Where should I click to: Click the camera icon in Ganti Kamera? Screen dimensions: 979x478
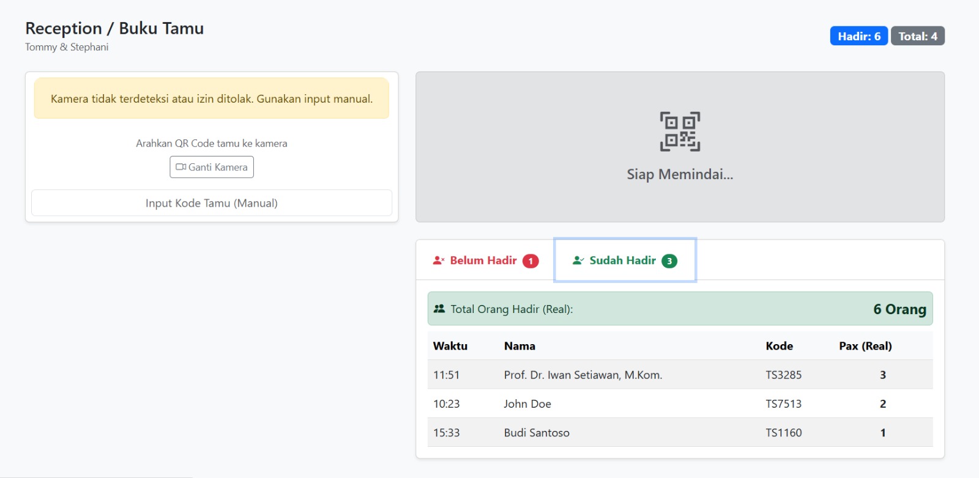click(181, 167)
